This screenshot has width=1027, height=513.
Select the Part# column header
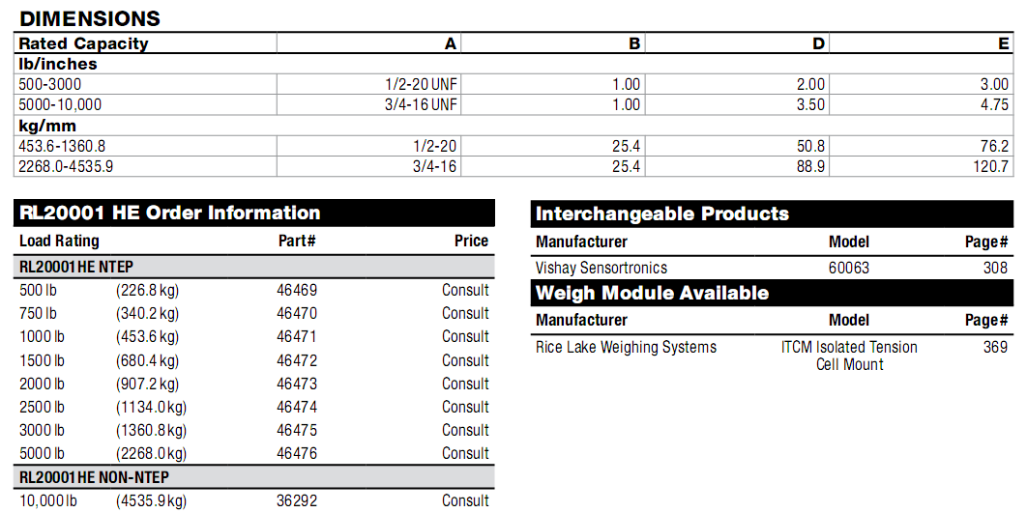(x=297, y=241)
